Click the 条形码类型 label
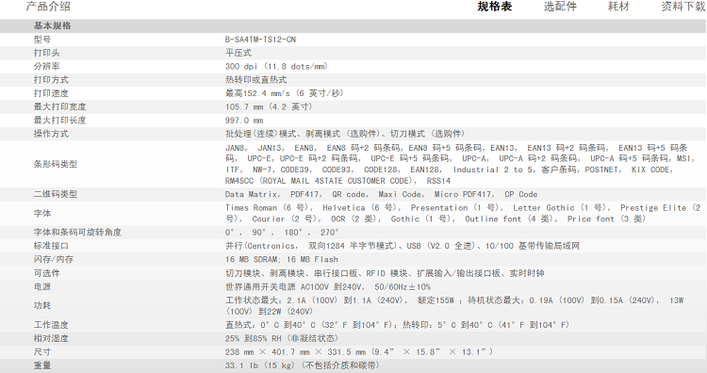This screenshot has width=707, height=373. [56, 164]
